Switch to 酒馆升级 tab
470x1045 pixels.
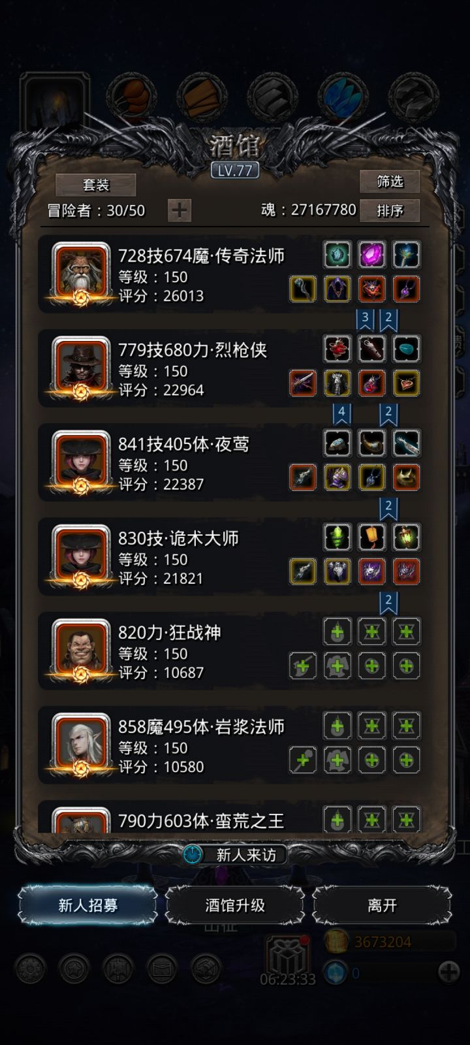[x=235, y=905]
